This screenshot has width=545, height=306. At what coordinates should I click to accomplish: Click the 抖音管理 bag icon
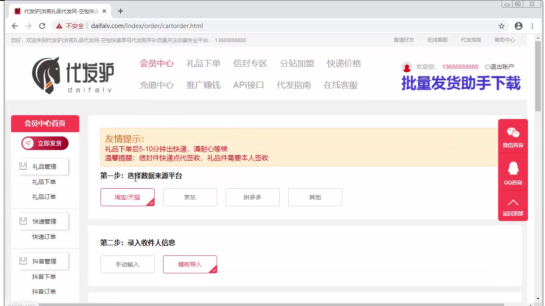point(23,261)
